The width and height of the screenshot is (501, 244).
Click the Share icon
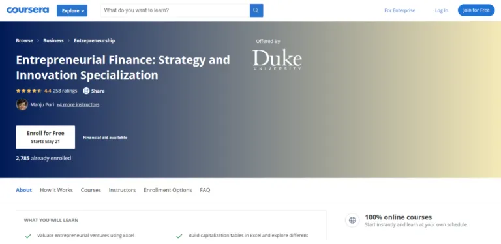86,91
